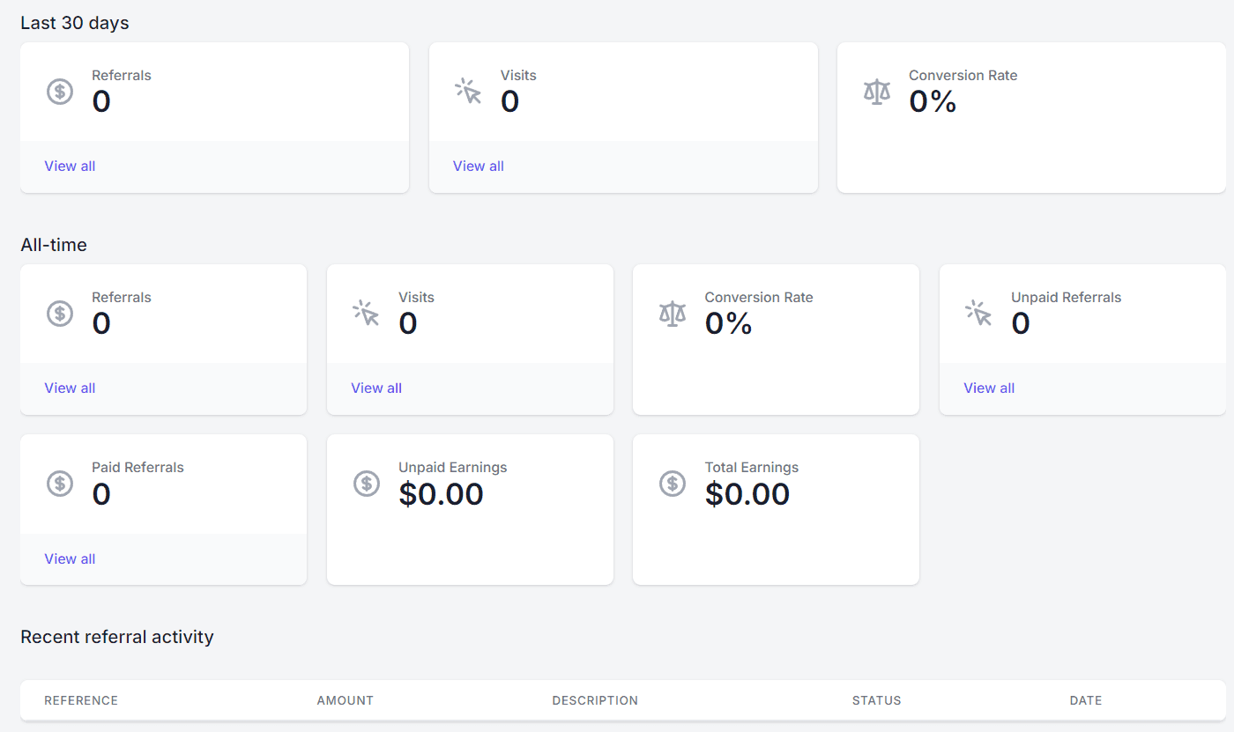Open View all under Last 30 days Referrals

(x=70, y=166)
